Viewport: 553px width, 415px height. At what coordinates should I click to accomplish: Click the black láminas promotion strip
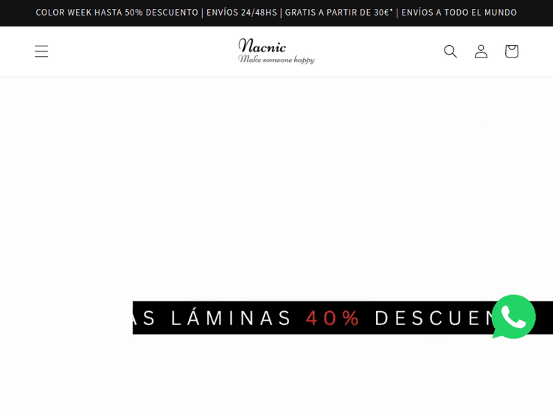343,318
